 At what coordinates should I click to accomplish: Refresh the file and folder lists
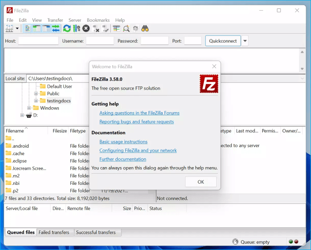[67, 28]
